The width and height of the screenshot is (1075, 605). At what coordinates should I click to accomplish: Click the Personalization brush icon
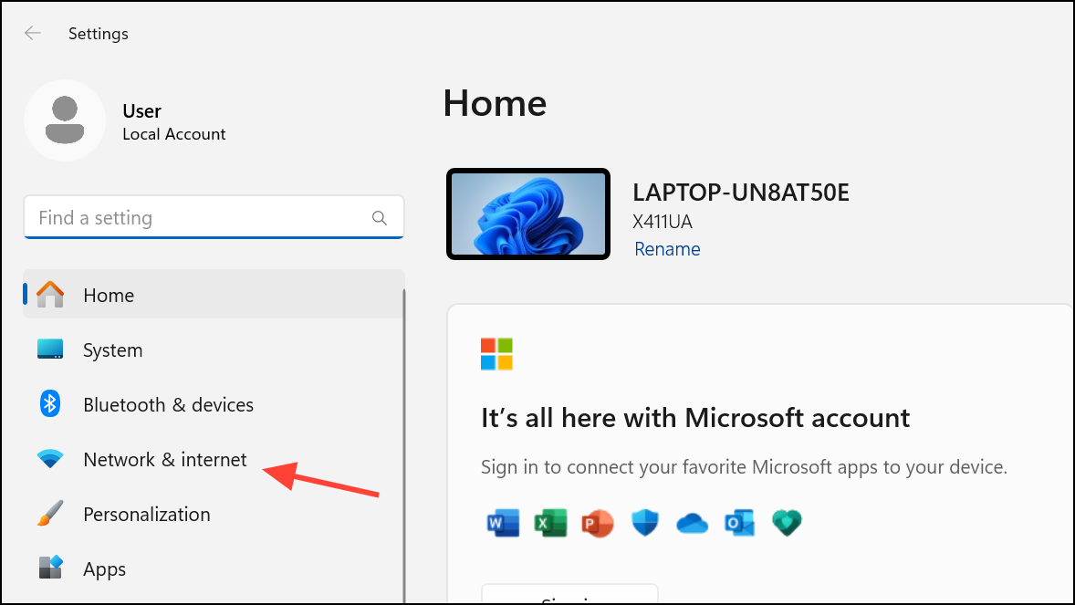49,514
